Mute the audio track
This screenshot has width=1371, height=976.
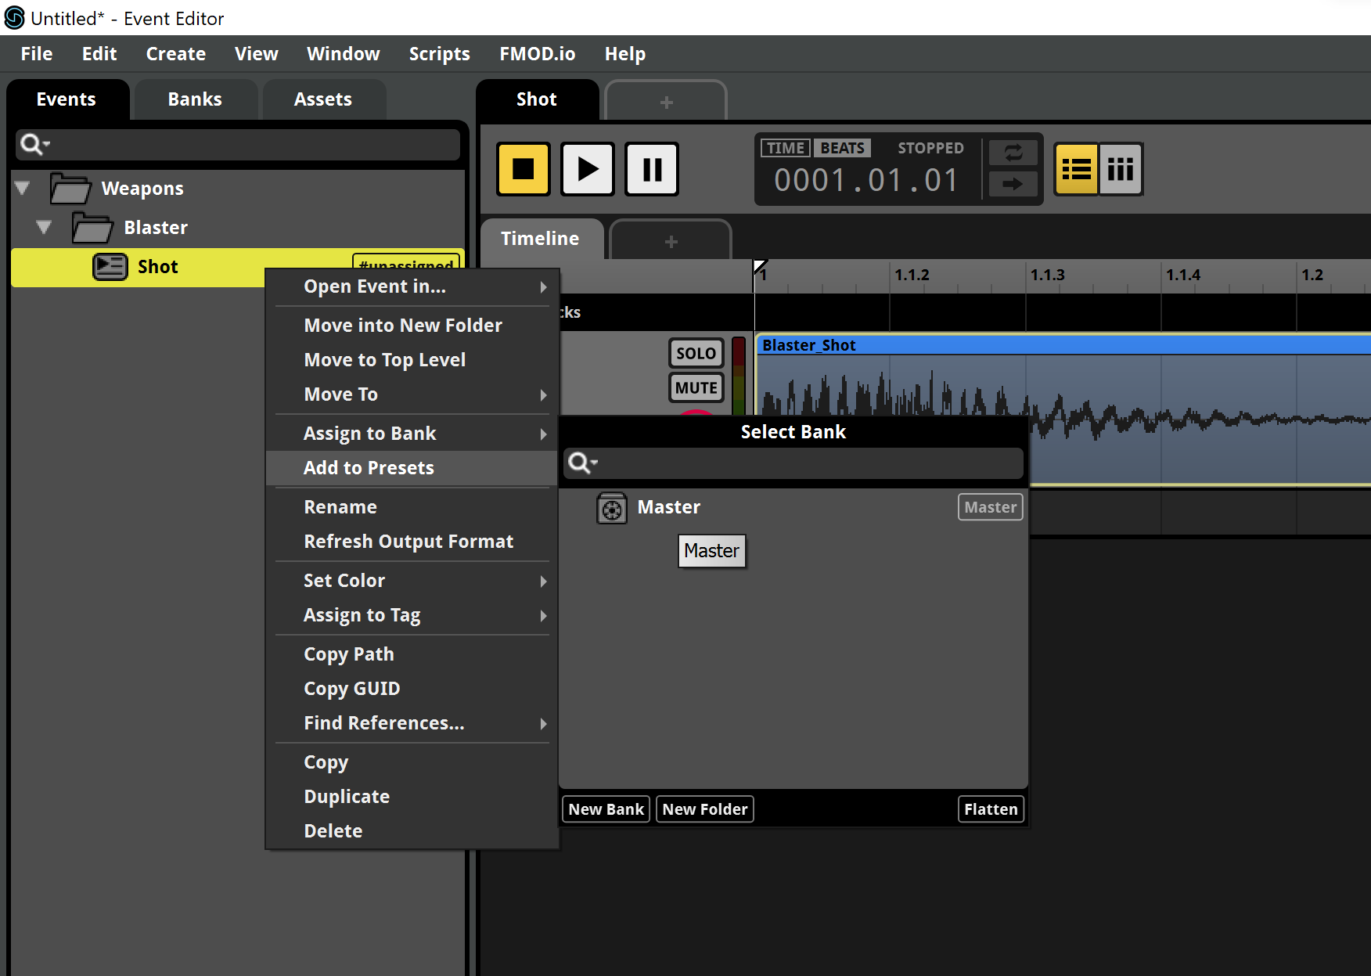click(696, 387)
